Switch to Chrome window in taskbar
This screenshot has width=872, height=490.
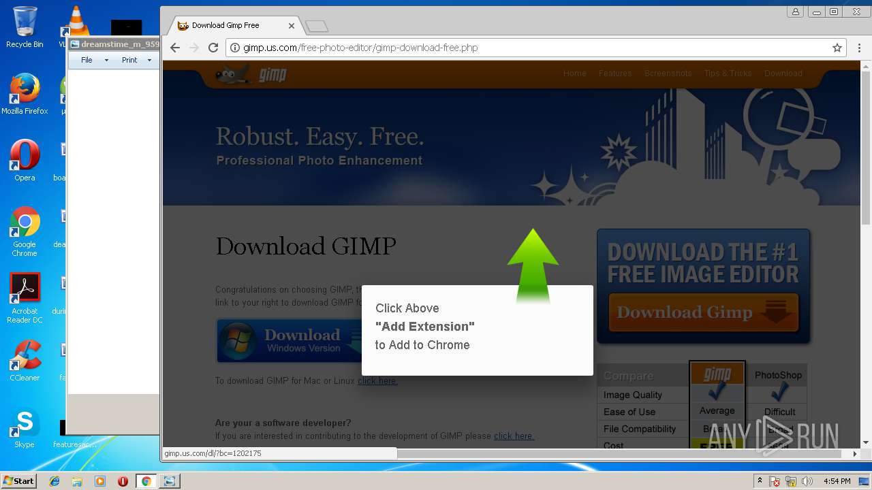pos(146,481)
